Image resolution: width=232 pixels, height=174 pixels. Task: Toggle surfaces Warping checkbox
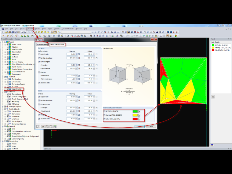click(39, 72)
